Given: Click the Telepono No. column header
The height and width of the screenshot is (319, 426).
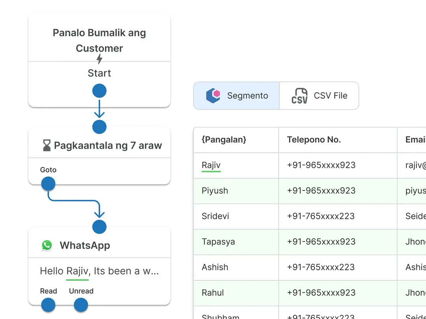Looking at the screenshot, I should pos(314,139).
